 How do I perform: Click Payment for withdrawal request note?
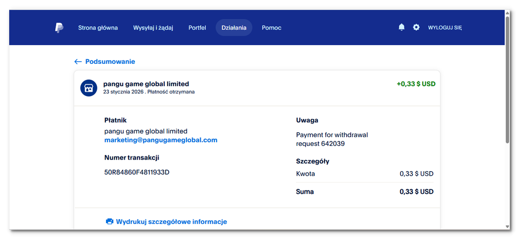332,139
